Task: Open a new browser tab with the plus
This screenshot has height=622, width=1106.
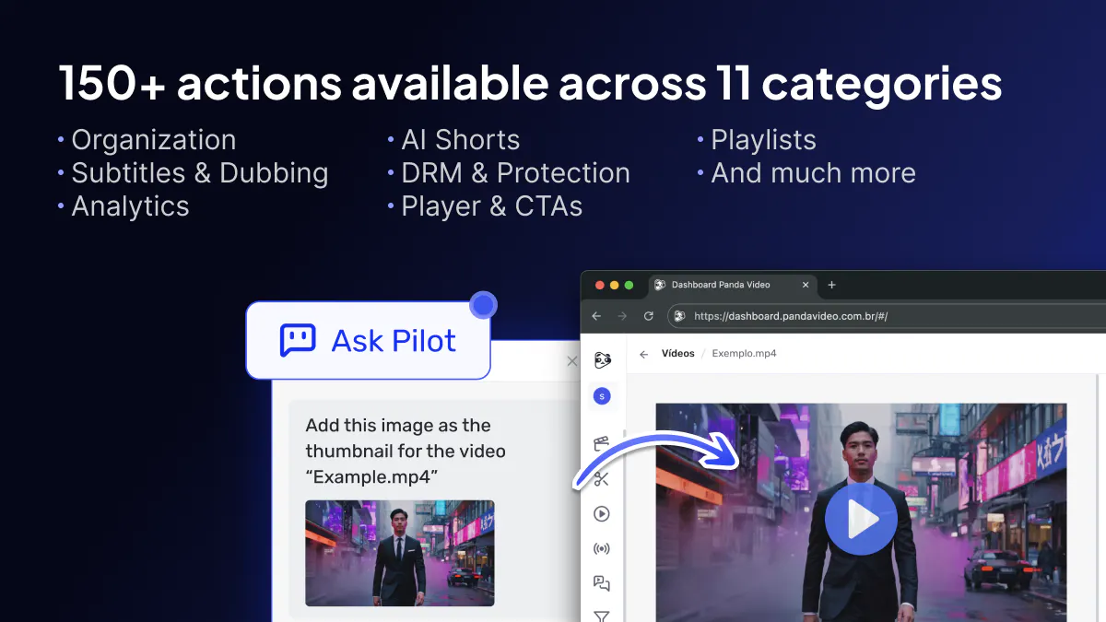Action: 831,285
